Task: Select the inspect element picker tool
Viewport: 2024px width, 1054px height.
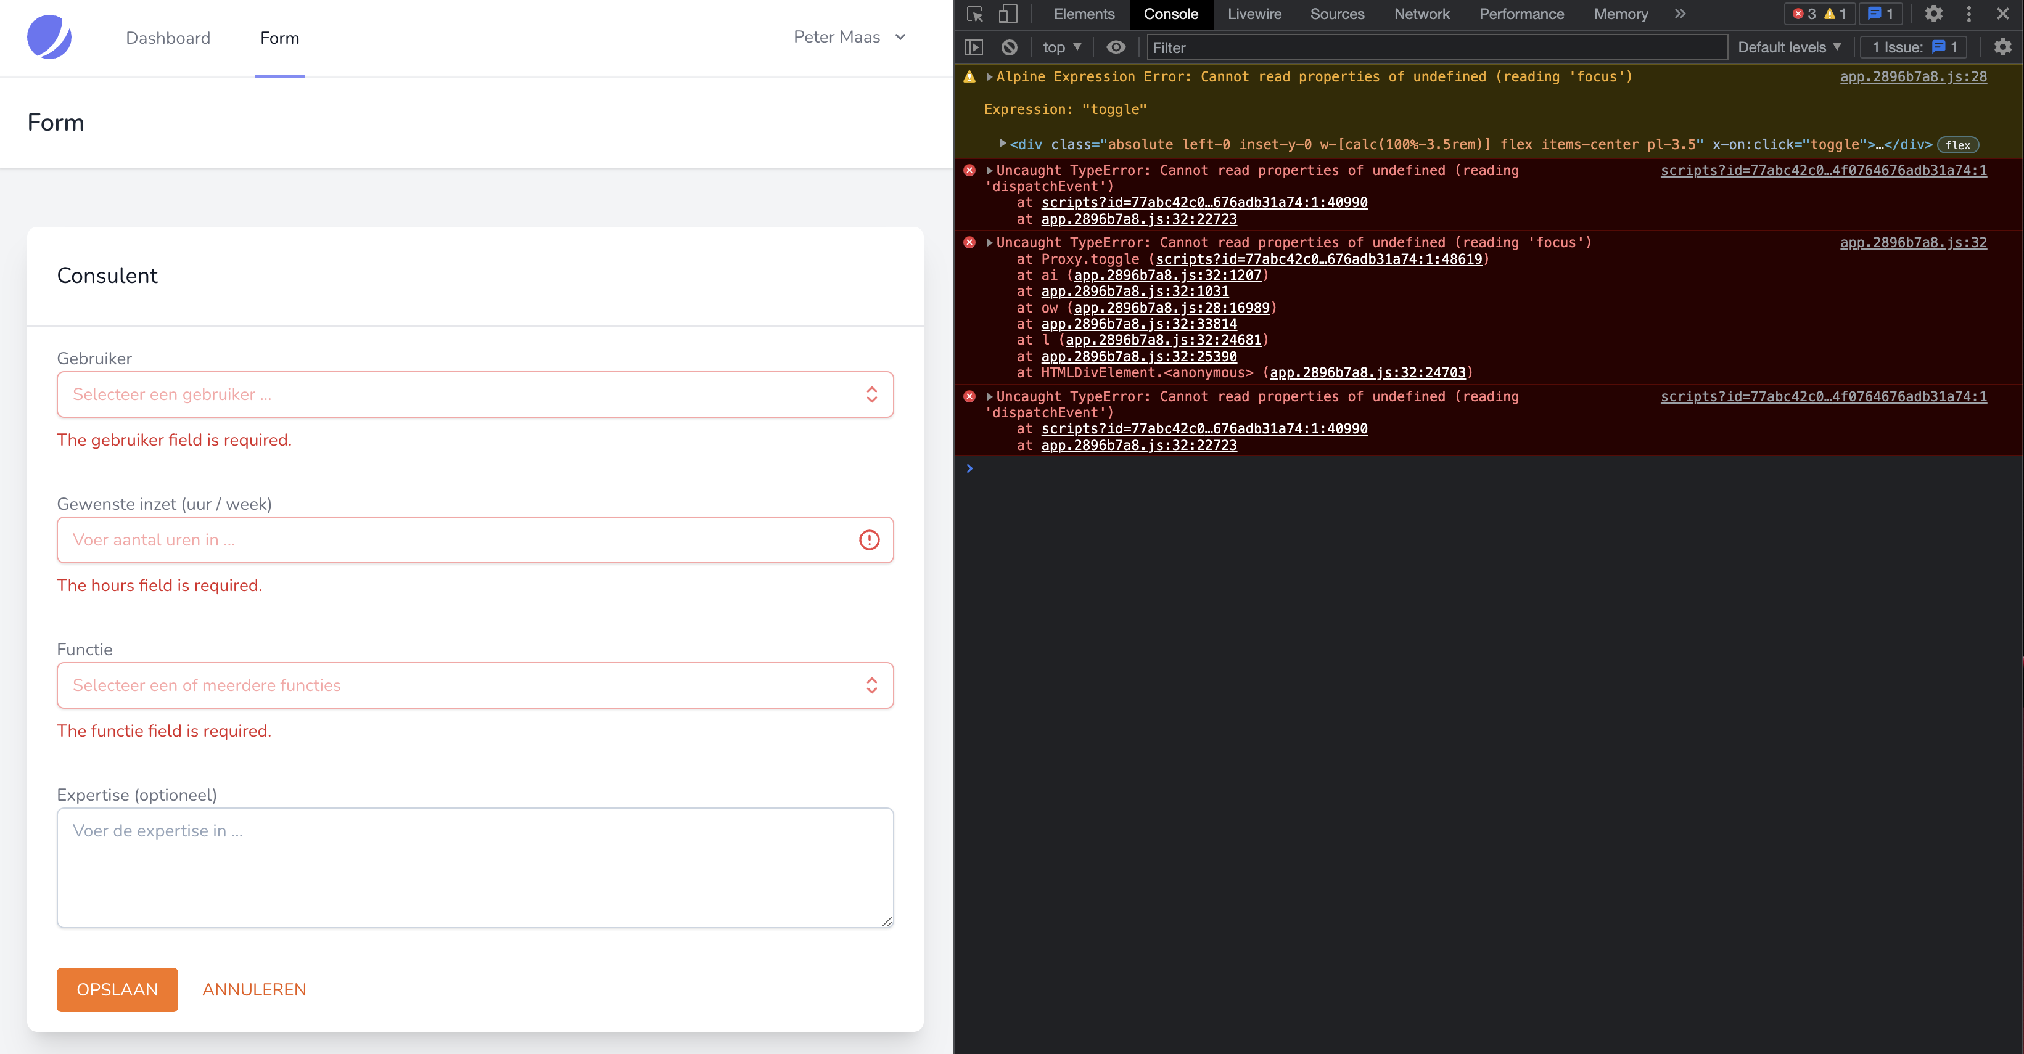Action: click(974, 14)
